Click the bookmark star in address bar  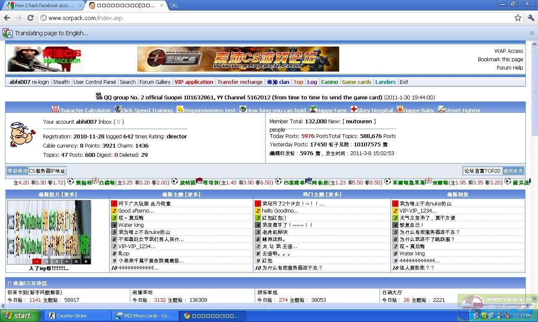[x=518, y=18]
